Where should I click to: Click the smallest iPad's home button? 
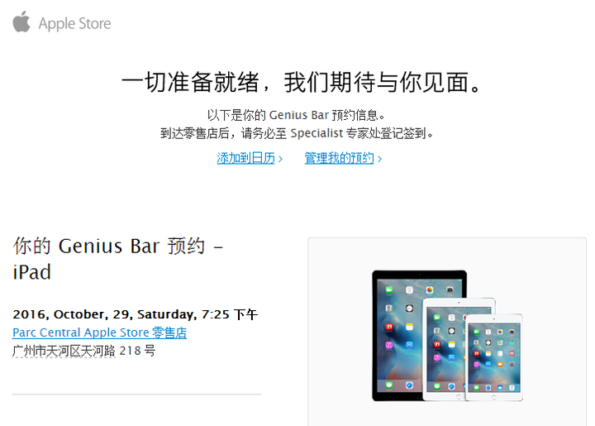tap(493, 397)
